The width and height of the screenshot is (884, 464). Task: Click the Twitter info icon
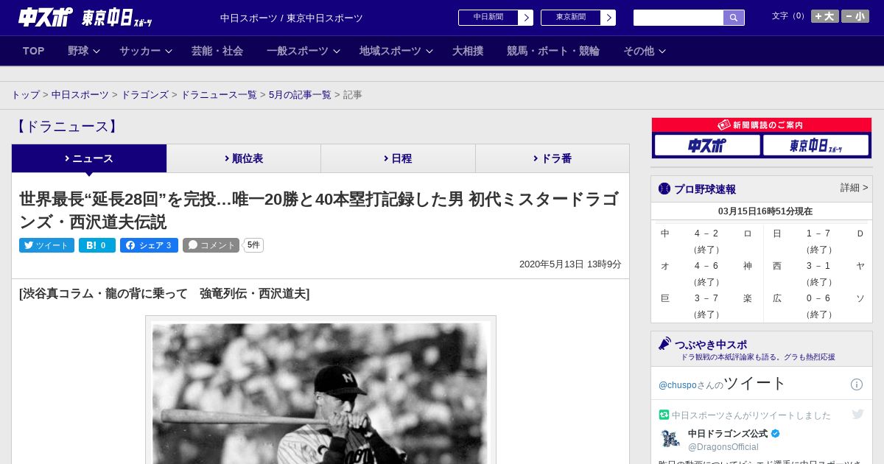857,384
